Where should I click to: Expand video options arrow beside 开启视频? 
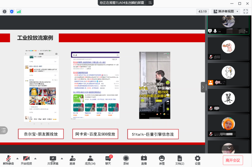35,159
